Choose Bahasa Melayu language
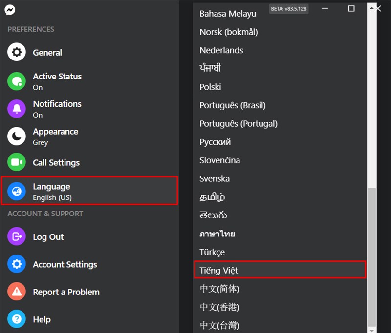 (x=228, y=14)
